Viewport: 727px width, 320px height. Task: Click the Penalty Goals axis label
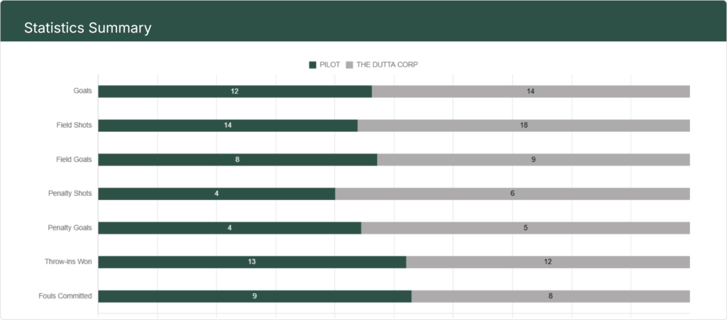pyautogui.click(x=69, y=228)
